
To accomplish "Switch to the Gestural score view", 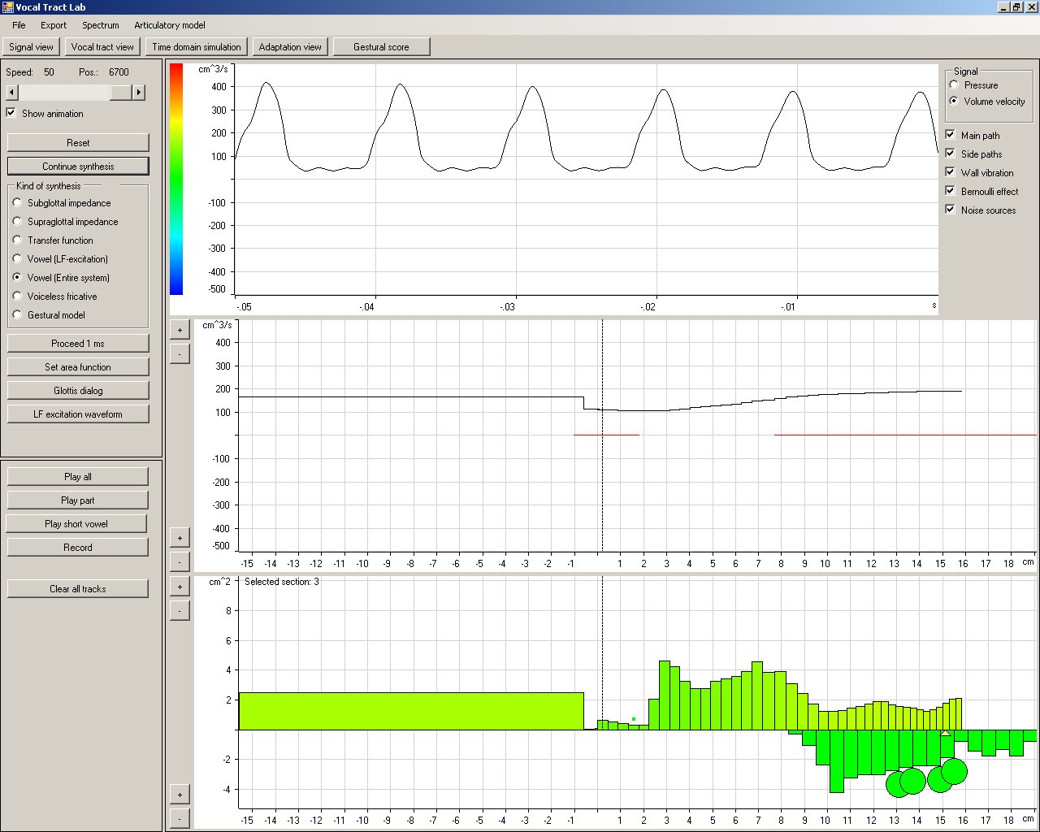I will pos(381,47).
